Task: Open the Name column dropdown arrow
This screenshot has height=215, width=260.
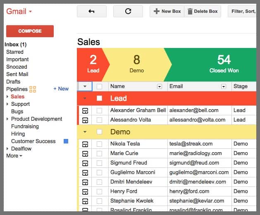Action: coord(160,86)
